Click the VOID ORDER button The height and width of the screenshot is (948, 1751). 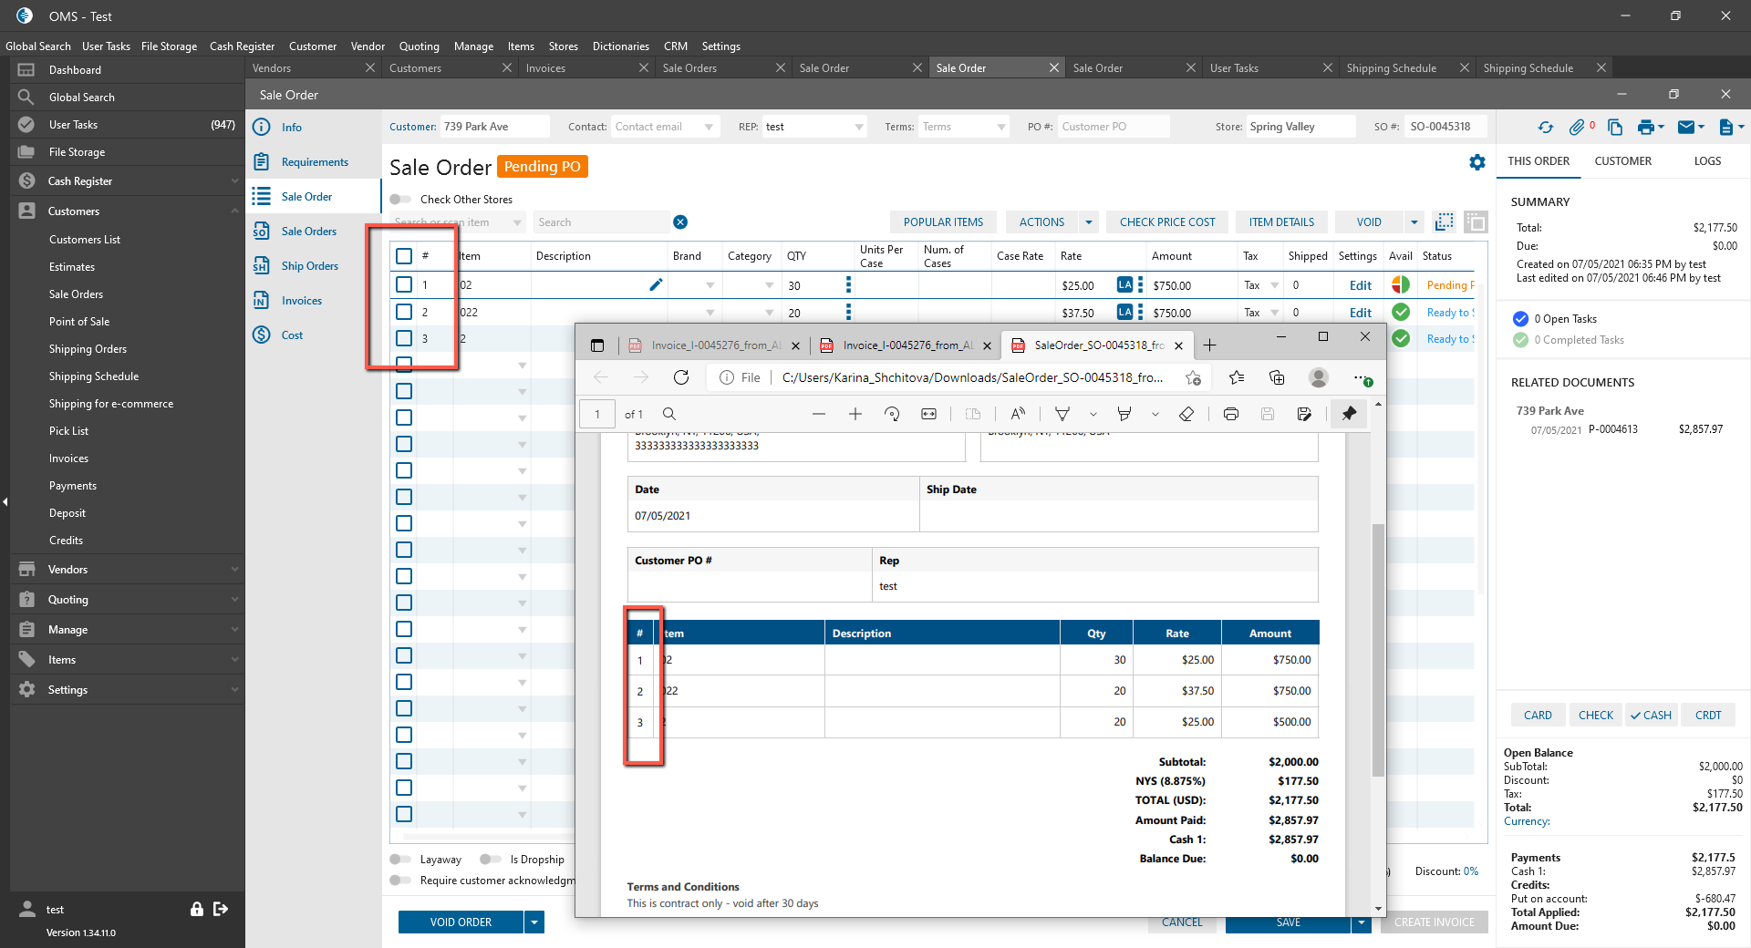point(461,922)
